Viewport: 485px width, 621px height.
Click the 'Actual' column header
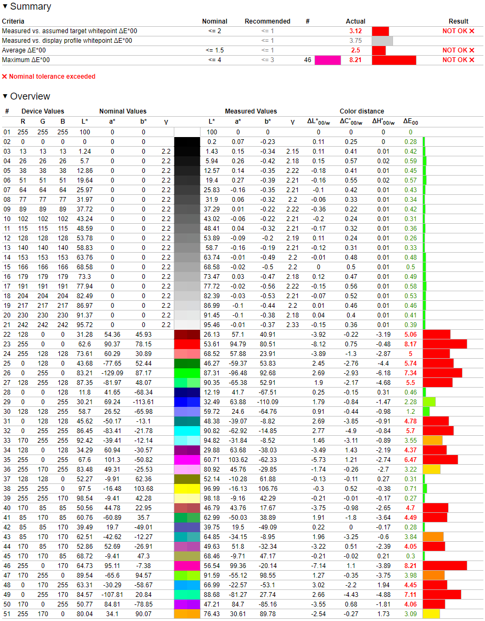point(355,21)
